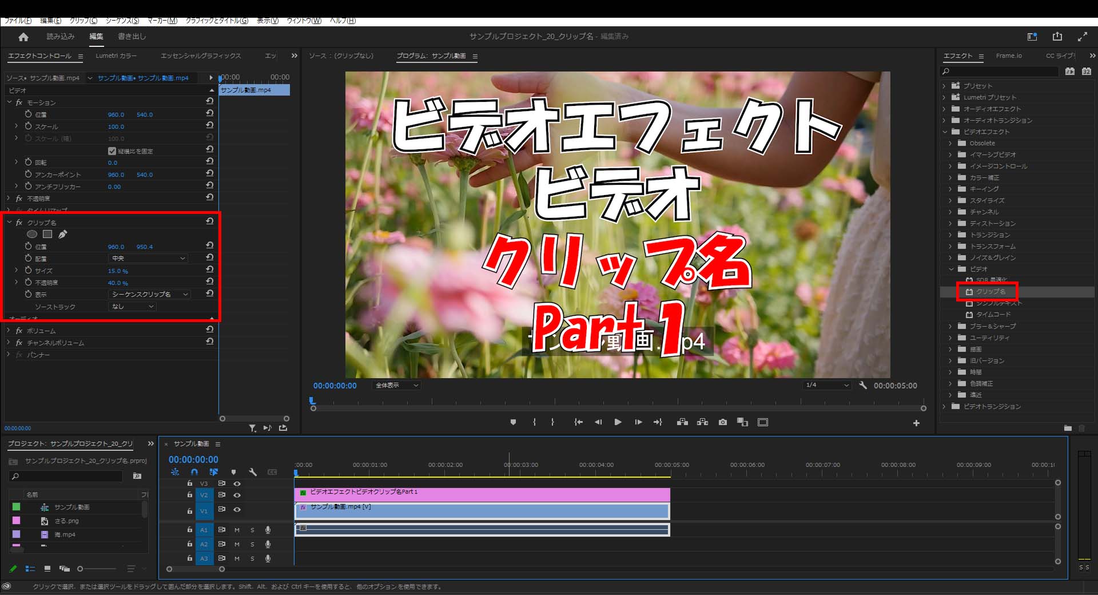Switch to Frame.io tab
The image size is (1098, 595).
coord(1009,55)
